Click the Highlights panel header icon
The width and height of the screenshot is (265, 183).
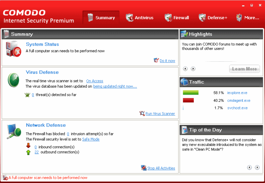click(x=184, y=34)
